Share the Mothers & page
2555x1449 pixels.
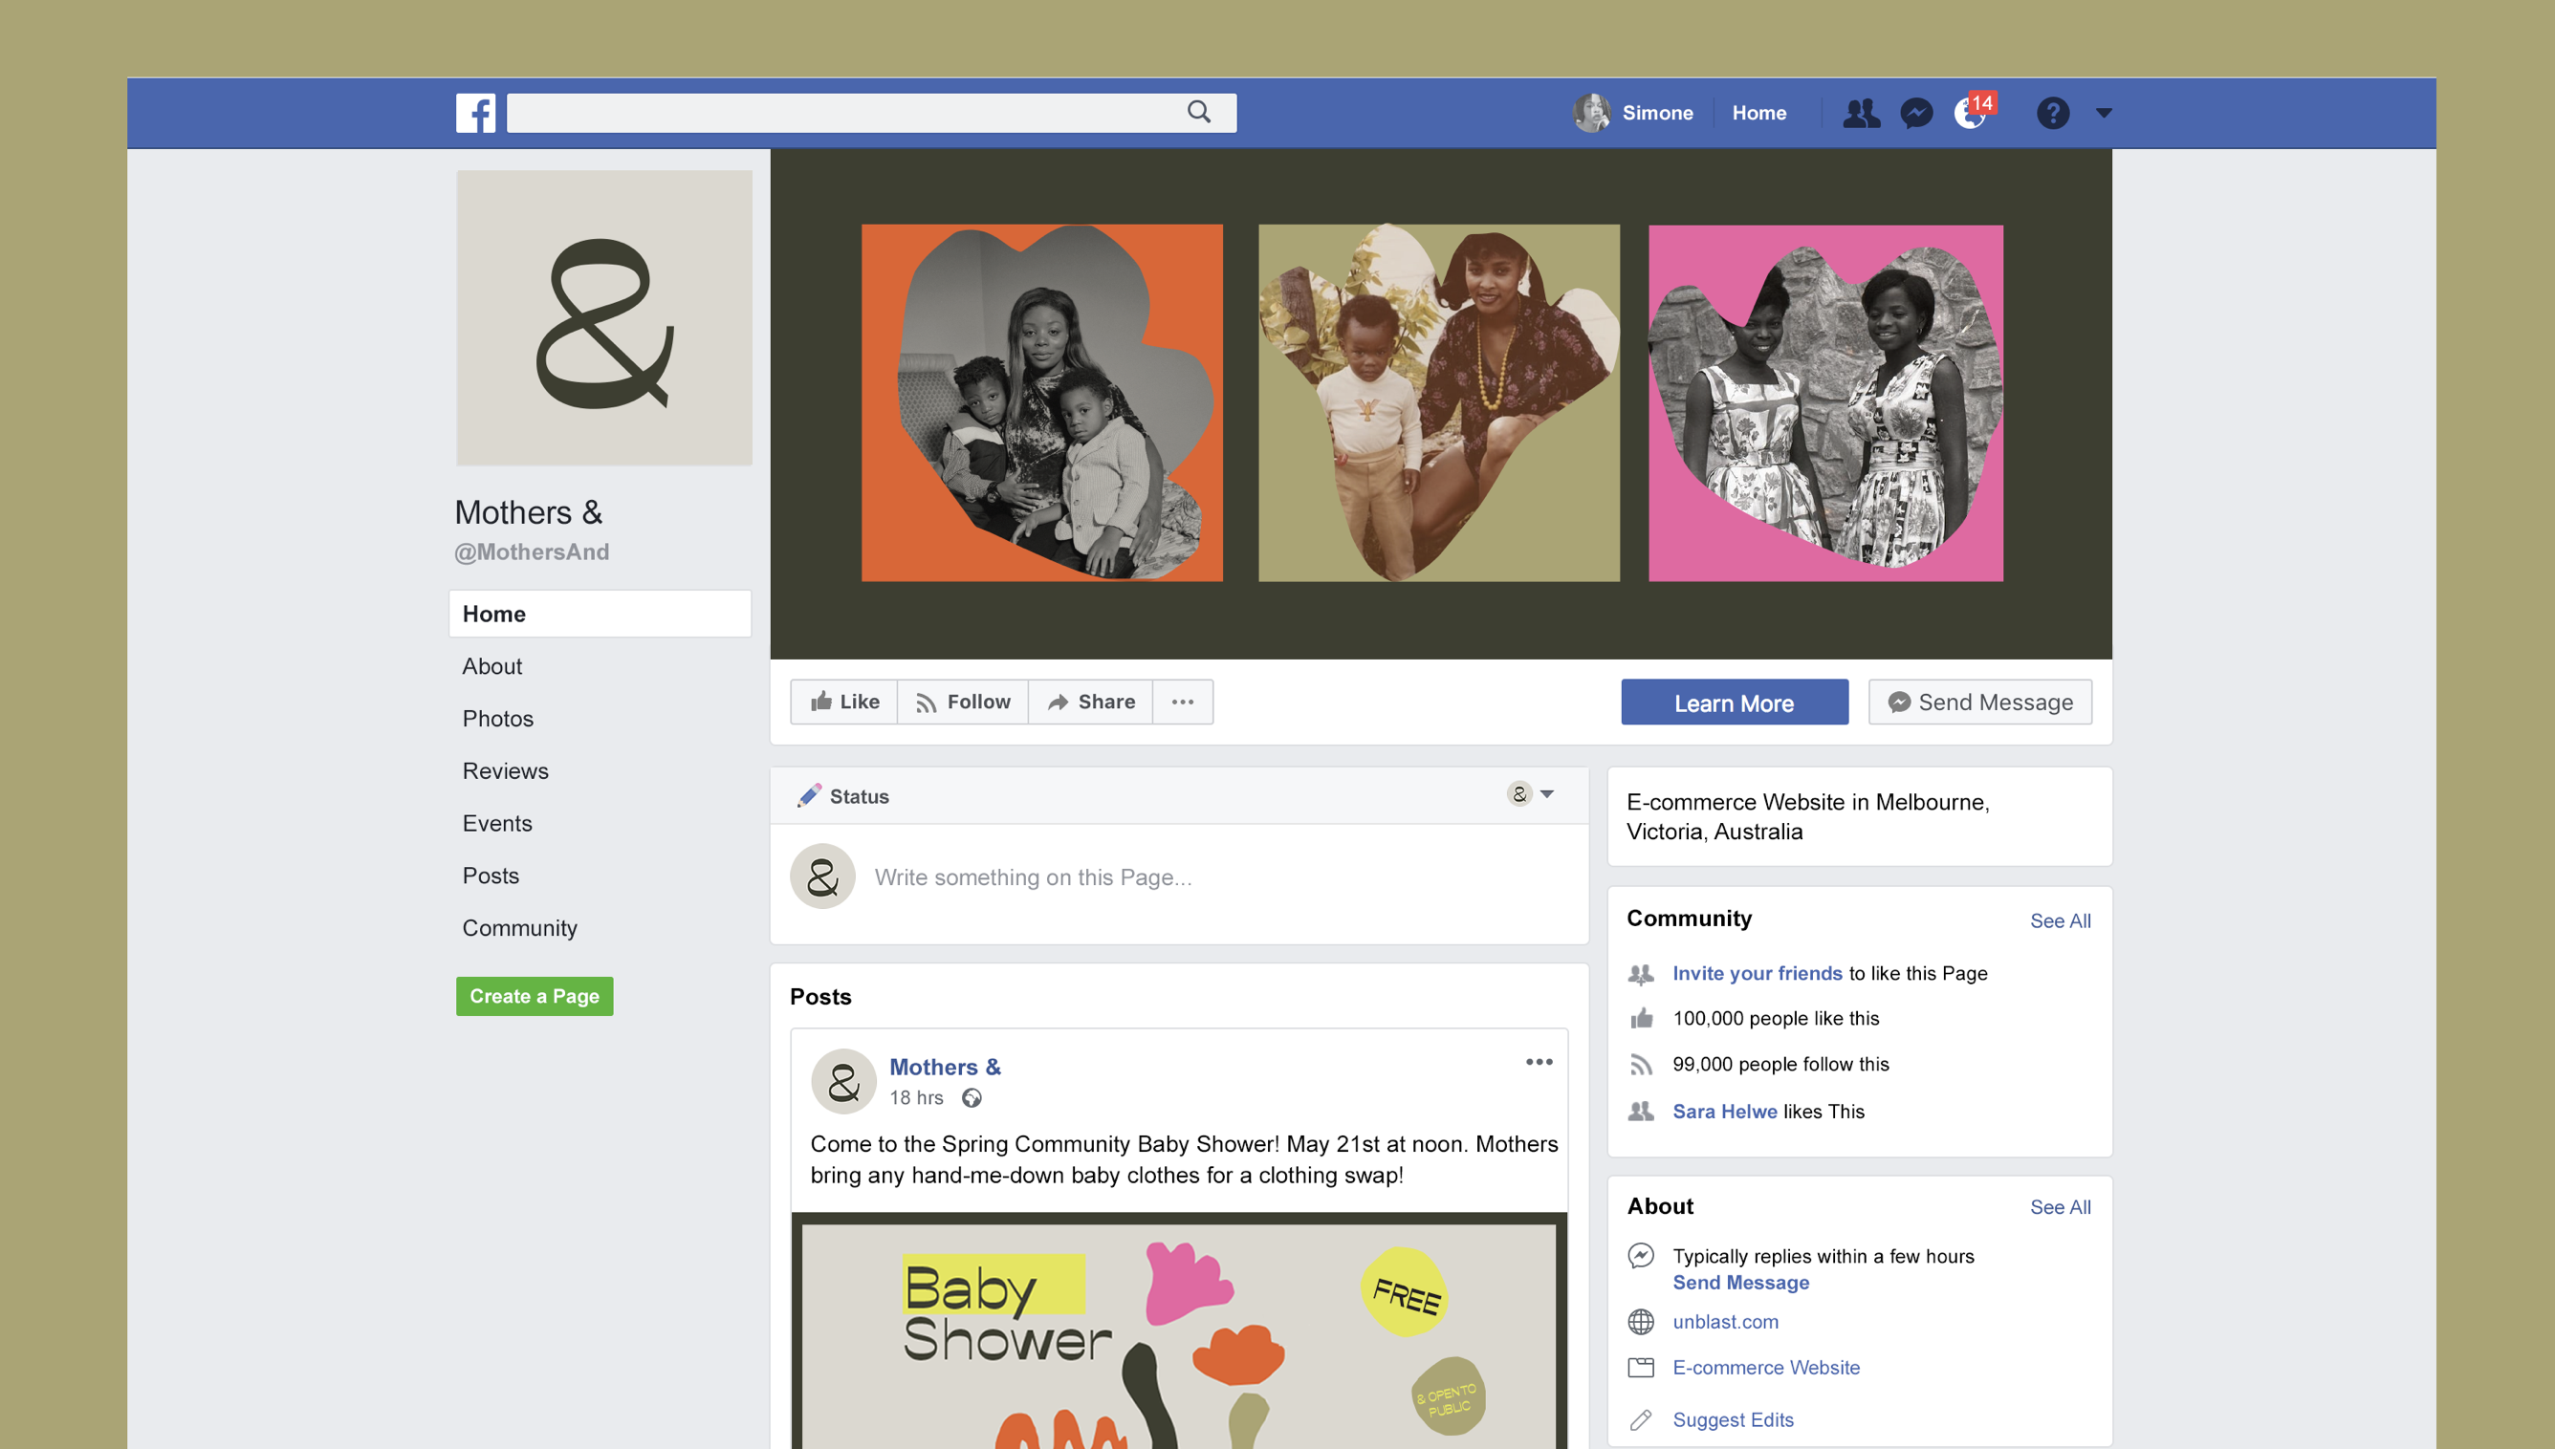(1090, 702)
